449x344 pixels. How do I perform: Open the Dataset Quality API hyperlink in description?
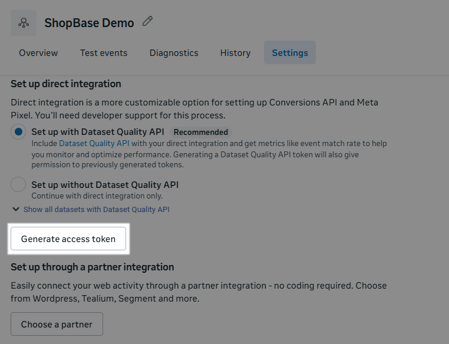tap(94, 143)
